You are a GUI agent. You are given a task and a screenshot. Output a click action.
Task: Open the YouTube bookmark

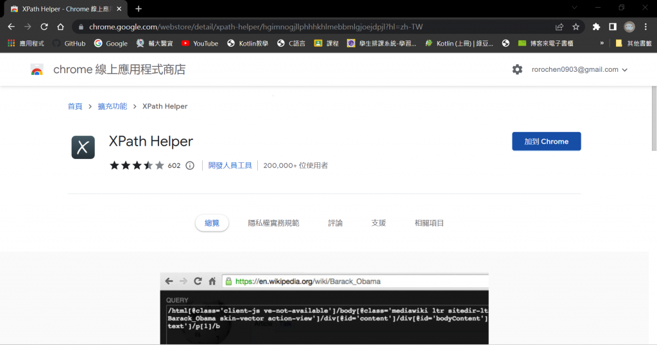[200, 43]
